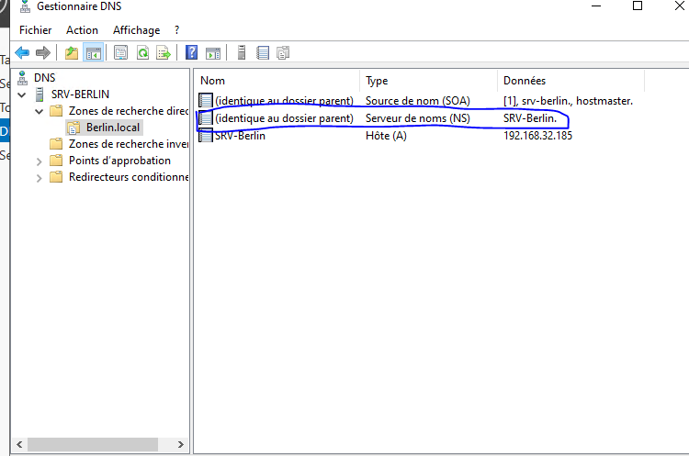The image size is (689, 456).
Task: Click the Up one level folder icon
Action: (x=72, y=53)
